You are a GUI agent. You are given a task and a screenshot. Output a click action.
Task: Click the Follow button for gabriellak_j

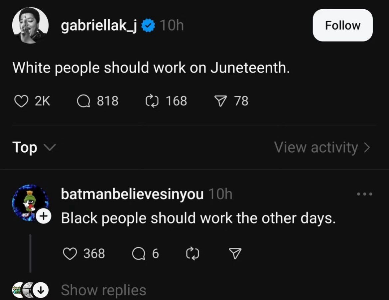click(x=342, y=25)
